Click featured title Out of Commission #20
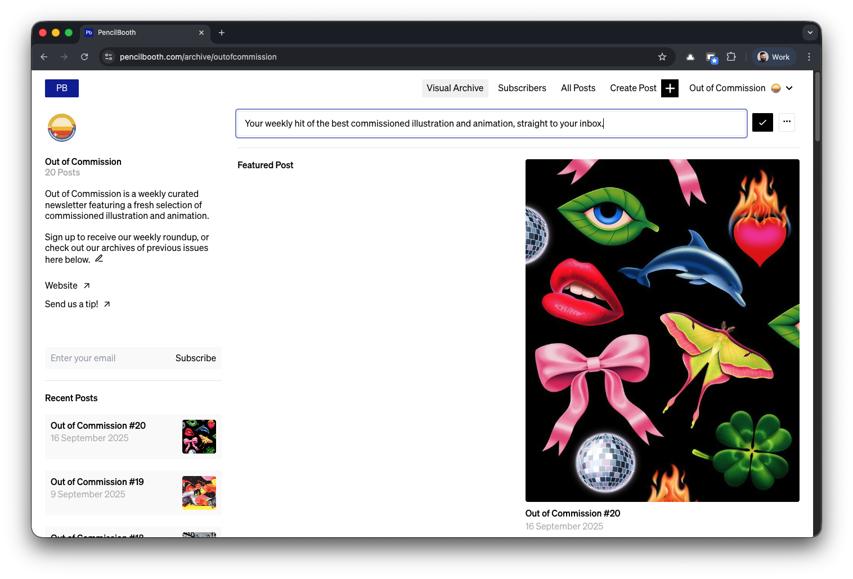Screen dimensions: 853x579 [573, 514]
